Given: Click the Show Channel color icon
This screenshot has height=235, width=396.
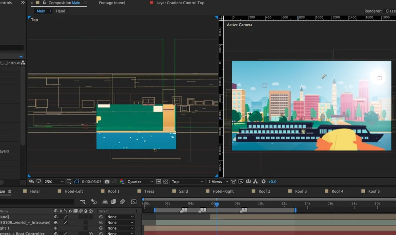Looking at the screenshot, I should tap(122, 182).
